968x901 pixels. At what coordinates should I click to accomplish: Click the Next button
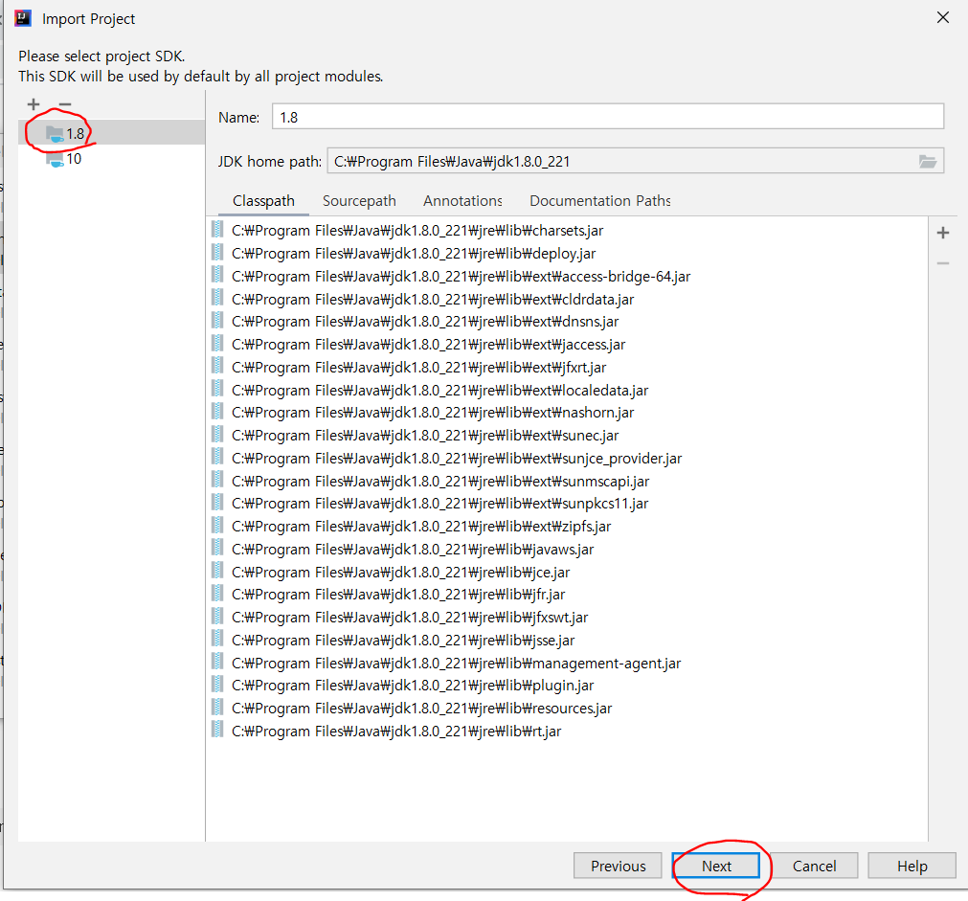click(x=716, y=866)
